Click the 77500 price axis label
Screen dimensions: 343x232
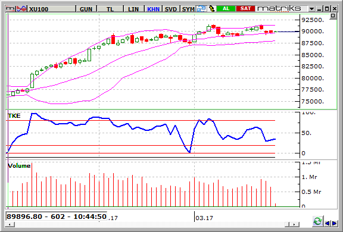(313, 90)
